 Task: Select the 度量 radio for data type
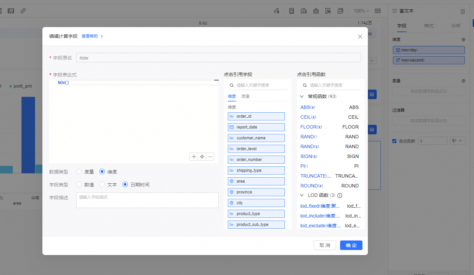pyautogui.click(x=79, y=172)
